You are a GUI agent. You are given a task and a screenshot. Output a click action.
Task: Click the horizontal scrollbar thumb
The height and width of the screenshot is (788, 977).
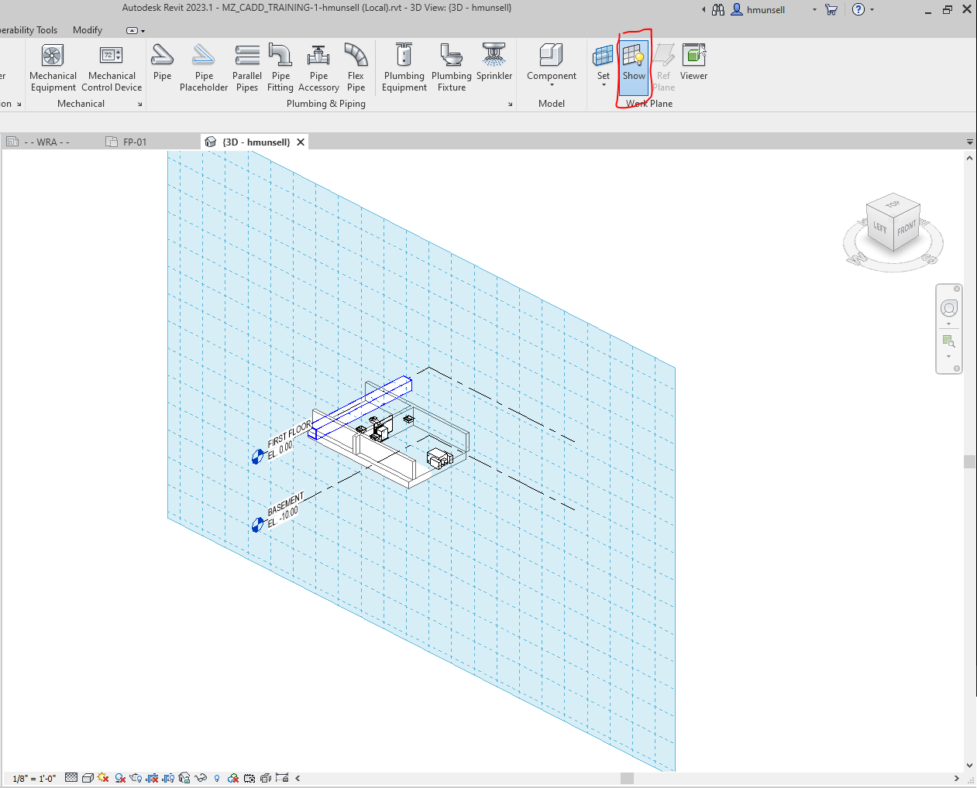click(x=627, y=778)
